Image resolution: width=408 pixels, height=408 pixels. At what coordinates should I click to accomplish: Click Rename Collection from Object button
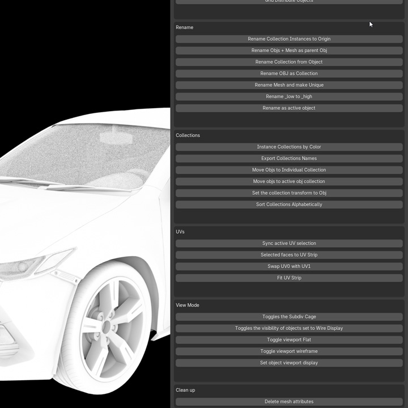pos(289,62)
